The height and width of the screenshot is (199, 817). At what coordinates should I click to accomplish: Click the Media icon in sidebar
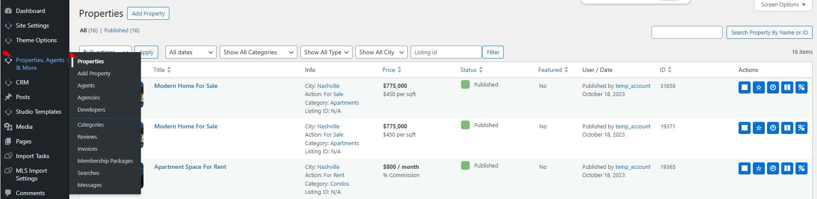[8, 127]
